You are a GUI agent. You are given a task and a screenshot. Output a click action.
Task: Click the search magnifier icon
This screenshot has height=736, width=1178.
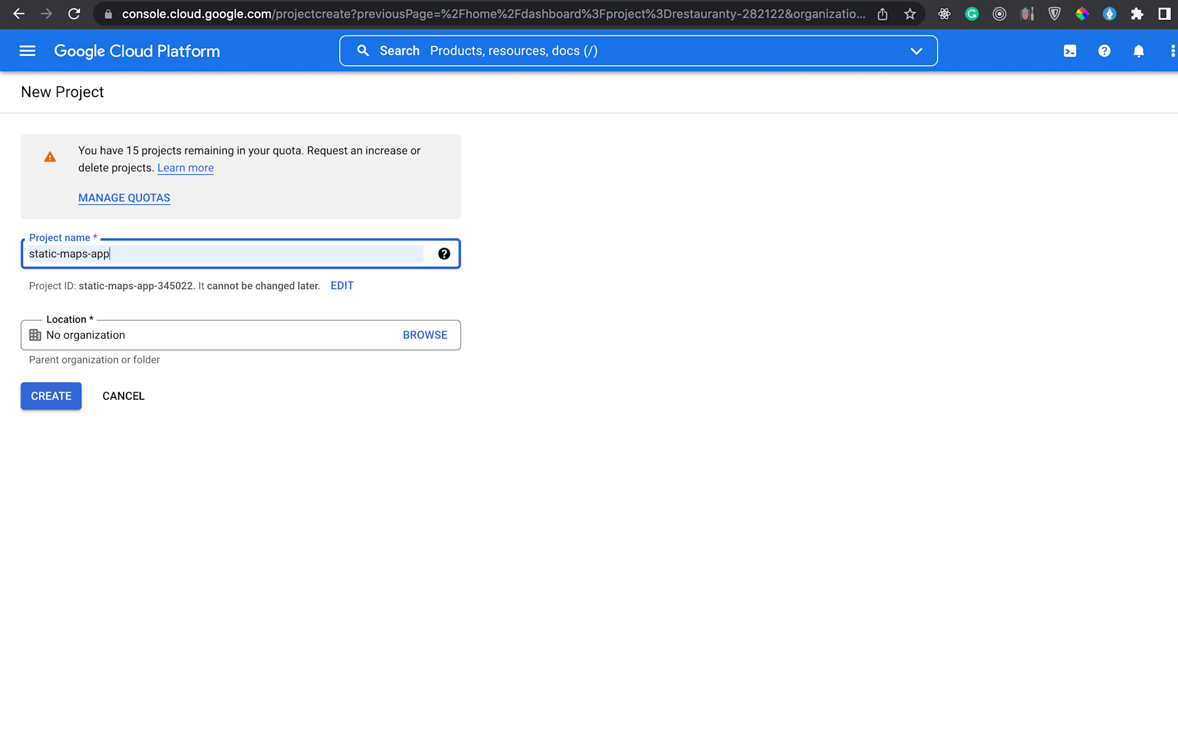[363, 51]
